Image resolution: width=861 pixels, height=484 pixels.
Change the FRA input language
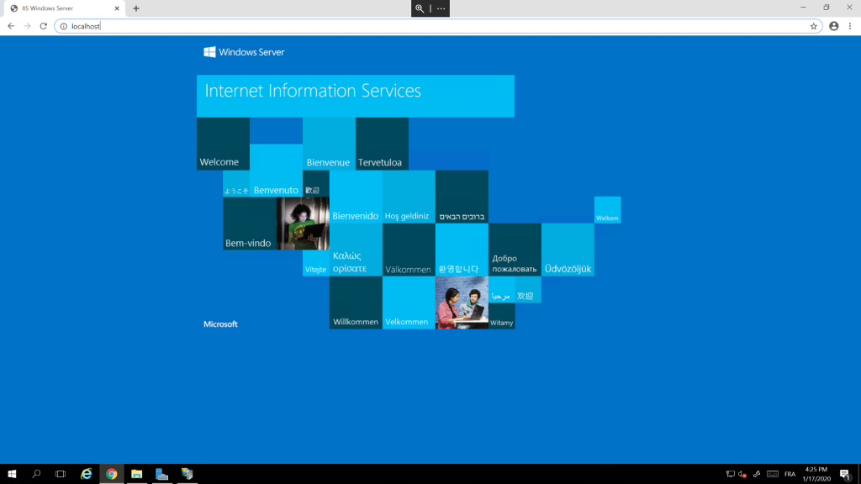tap(790, 474)
